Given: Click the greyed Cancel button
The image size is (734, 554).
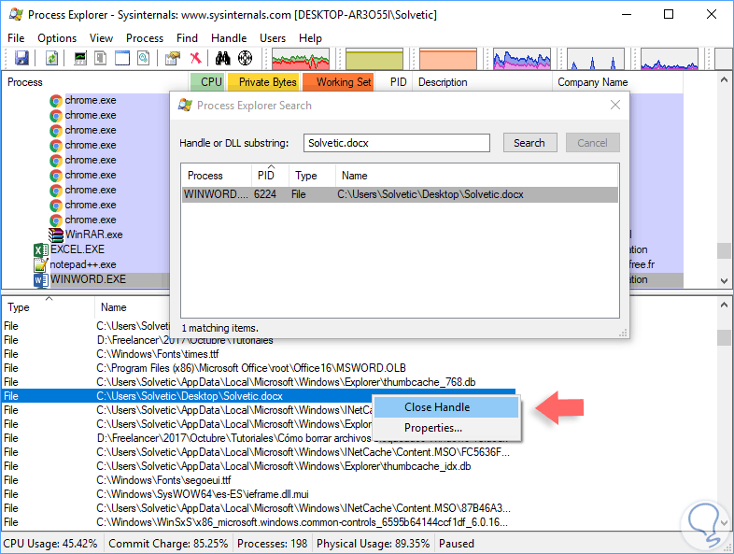Looking at the screenshot, I should point(592,143).
